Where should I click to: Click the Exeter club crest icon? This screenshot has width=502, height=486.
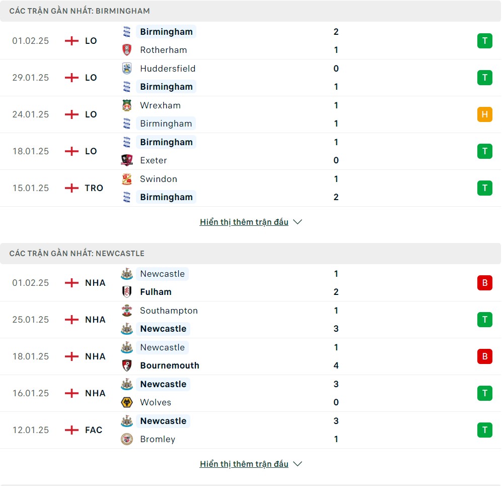coord(127,160)
